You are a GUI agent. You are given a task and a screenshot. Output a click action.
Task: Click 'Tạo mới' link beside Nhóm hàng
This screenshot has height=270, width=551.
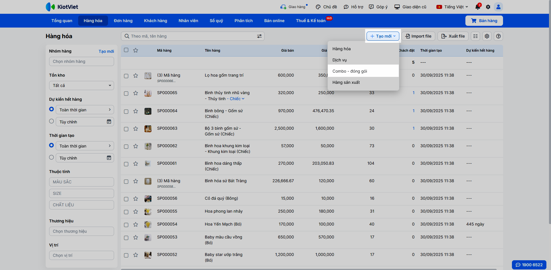106,51
